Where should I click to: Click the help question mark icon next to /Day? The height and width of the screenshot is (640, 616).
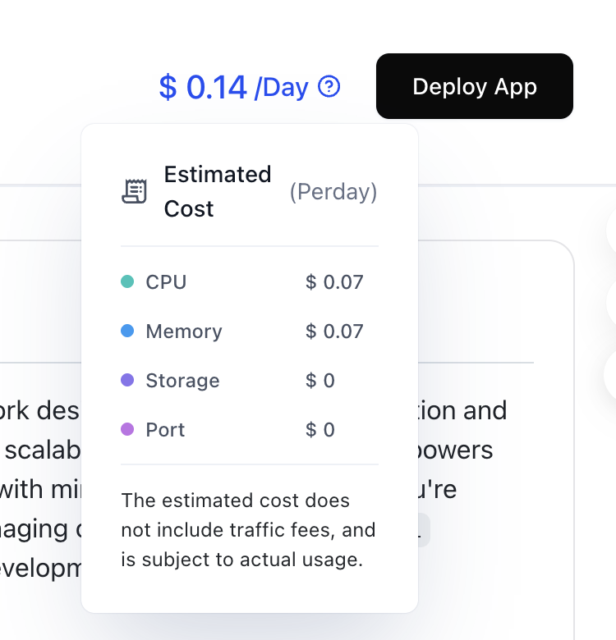(329, 86)
